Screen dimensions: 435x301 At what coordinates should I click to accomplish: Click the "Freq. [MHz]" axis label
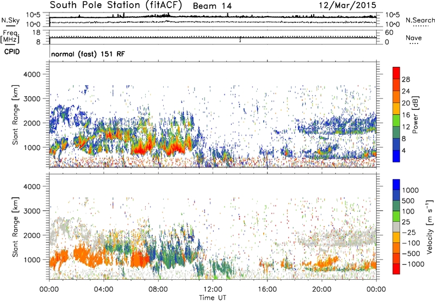[x=10, y=36]
